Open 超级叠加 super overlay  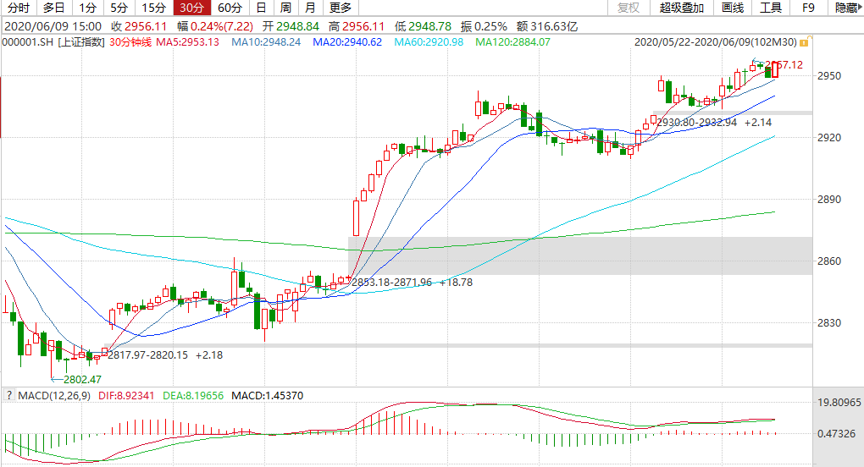pos(682,8)
